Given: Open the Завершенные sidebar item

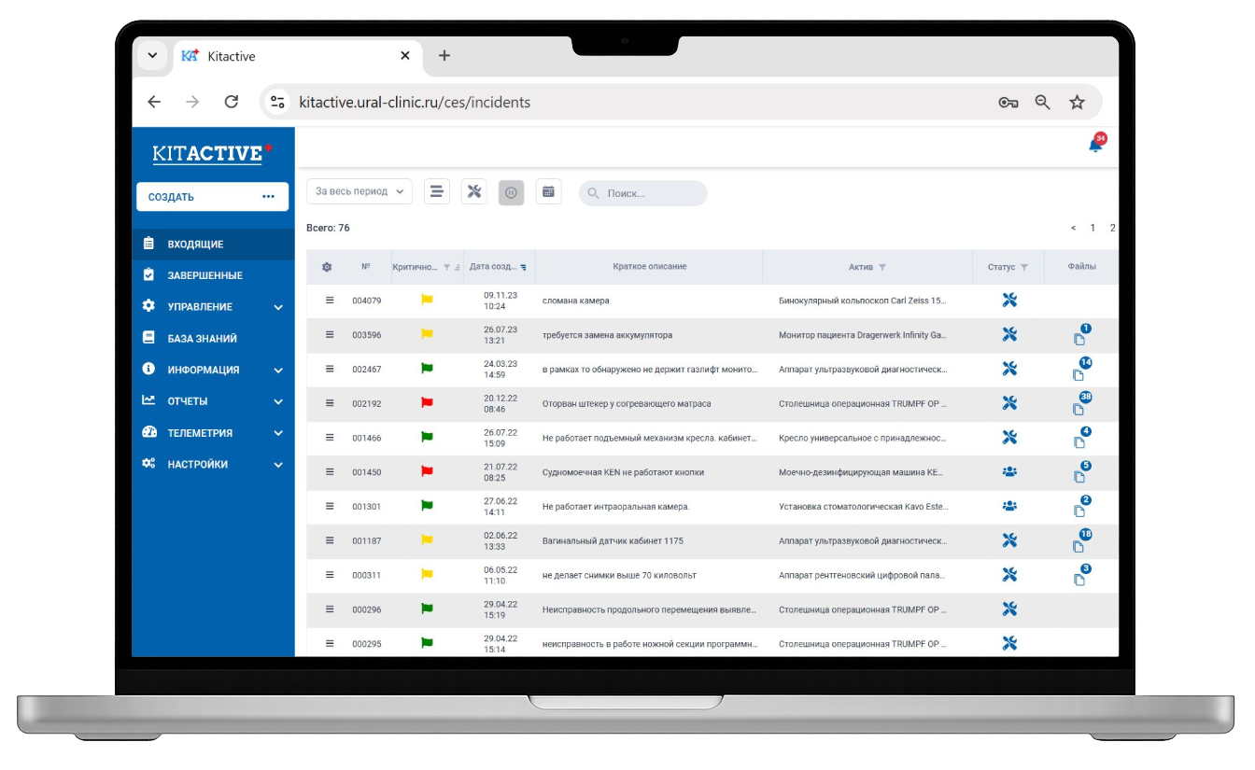Looking at the screenshot, I should pyautogui.click(x=204, y=275).
